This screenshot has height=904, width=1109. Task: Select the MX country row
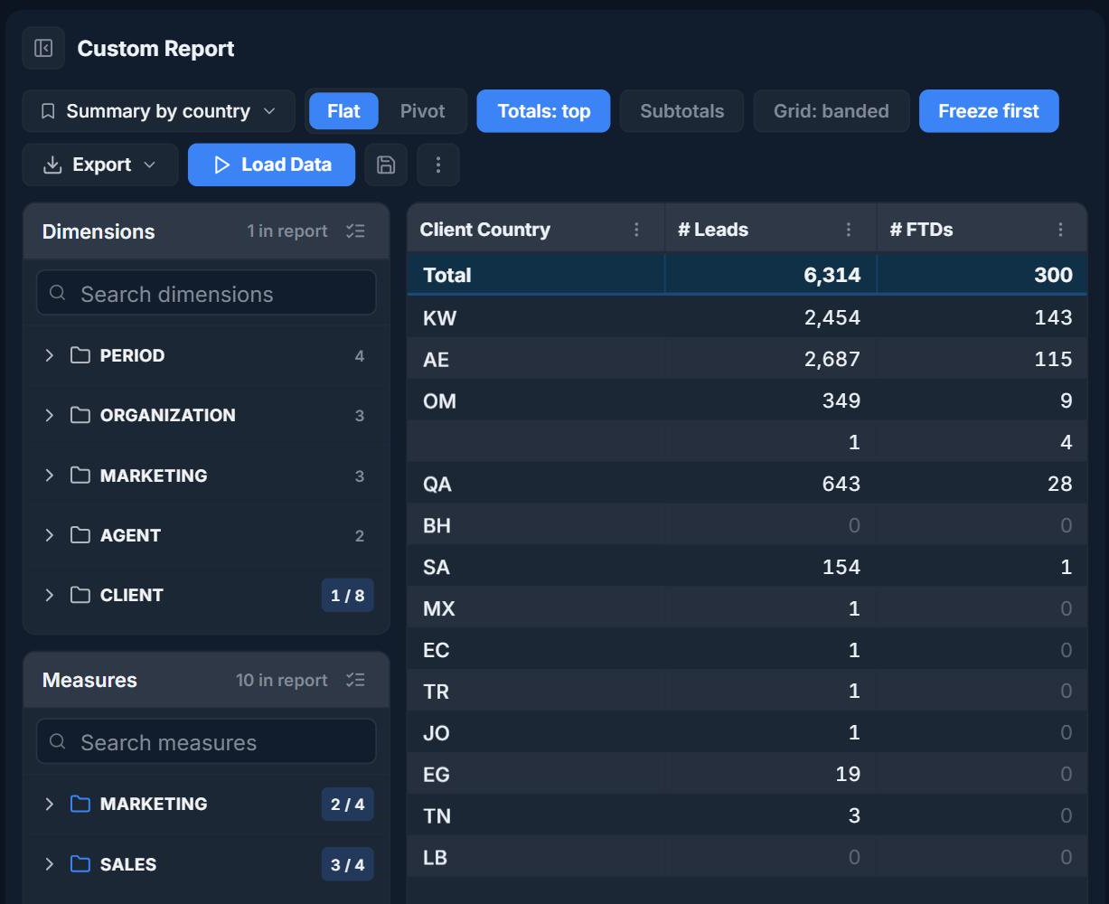tap(747, 608)
